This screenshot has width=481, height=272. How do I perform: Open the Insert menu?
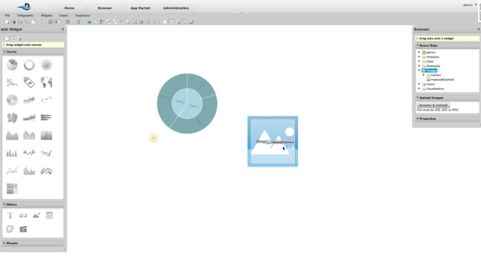tap(63, 15)
